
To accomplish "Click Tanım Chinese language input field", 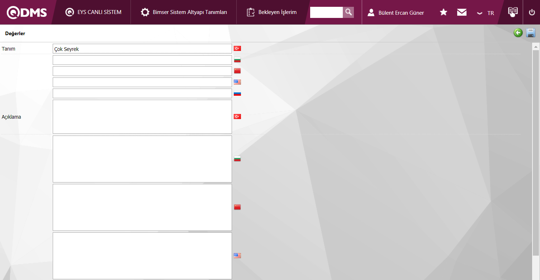I will (x=142, y=71).
